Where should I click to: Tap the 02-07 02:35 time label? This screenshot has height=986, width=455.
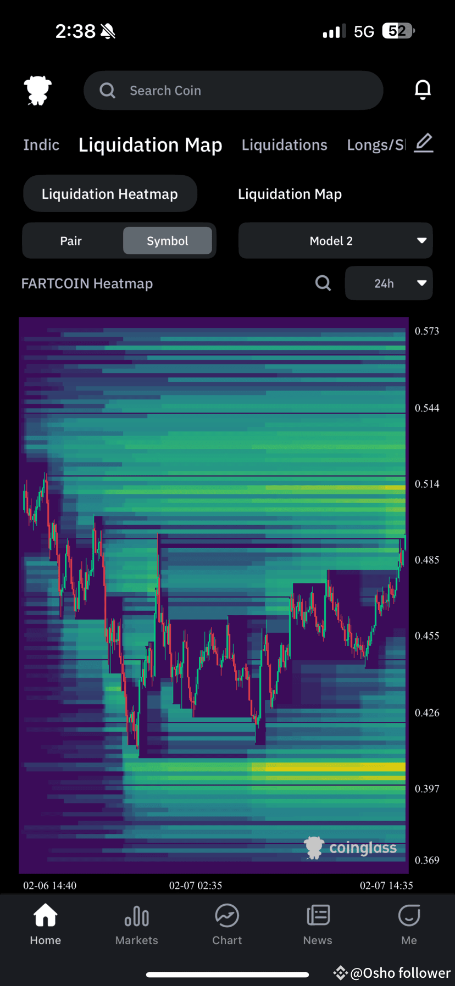[x=196, y=885]
